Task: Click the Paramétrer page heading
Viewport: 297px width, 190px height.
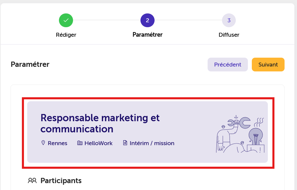Action: pos(30,65)
